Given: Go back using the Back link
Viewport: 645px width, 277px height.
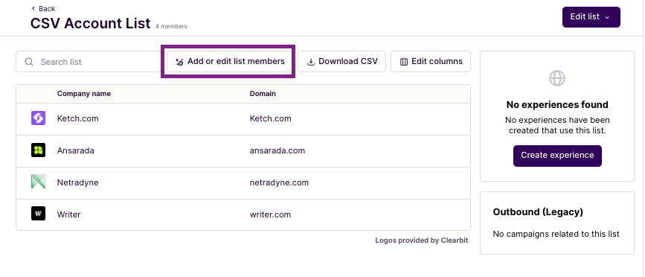Looking at the screenshot, I should pyautogui.click(x=43, y=9).
